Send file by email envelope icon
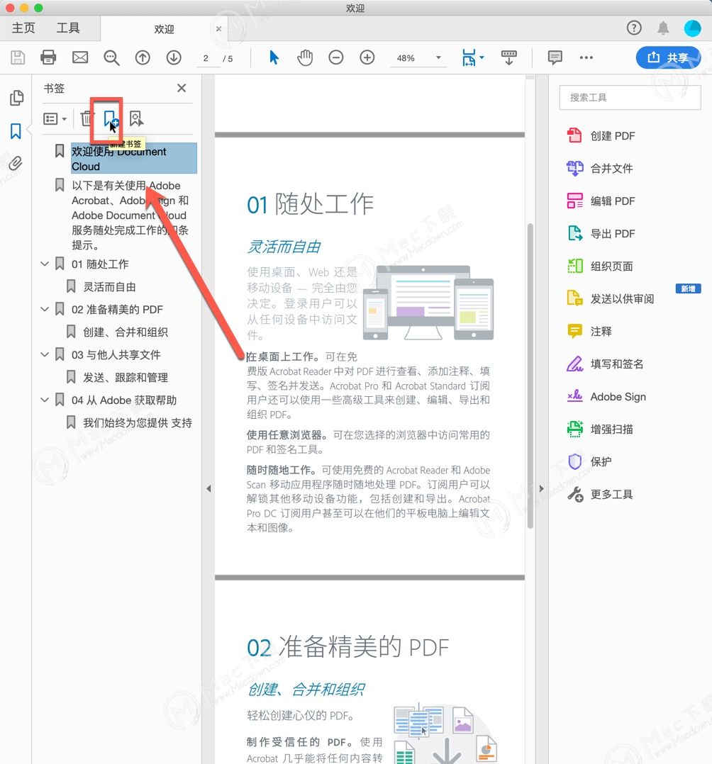The image size is (712, 764). tap(80, 57)
